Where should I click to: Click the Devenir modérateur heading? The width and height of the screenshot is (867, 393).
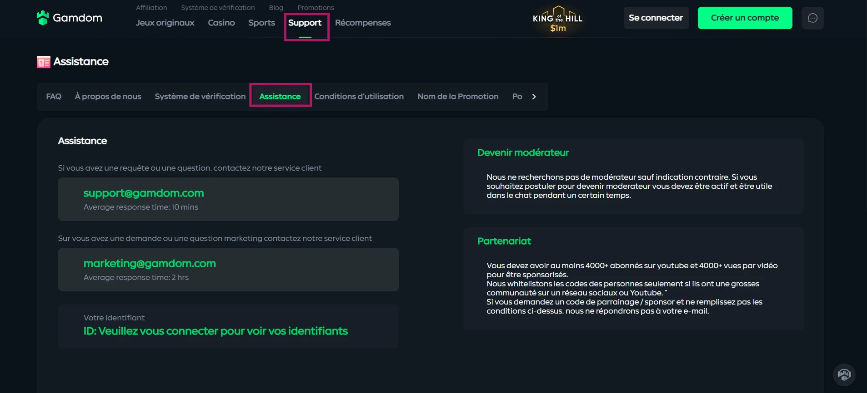click(523, 153)
